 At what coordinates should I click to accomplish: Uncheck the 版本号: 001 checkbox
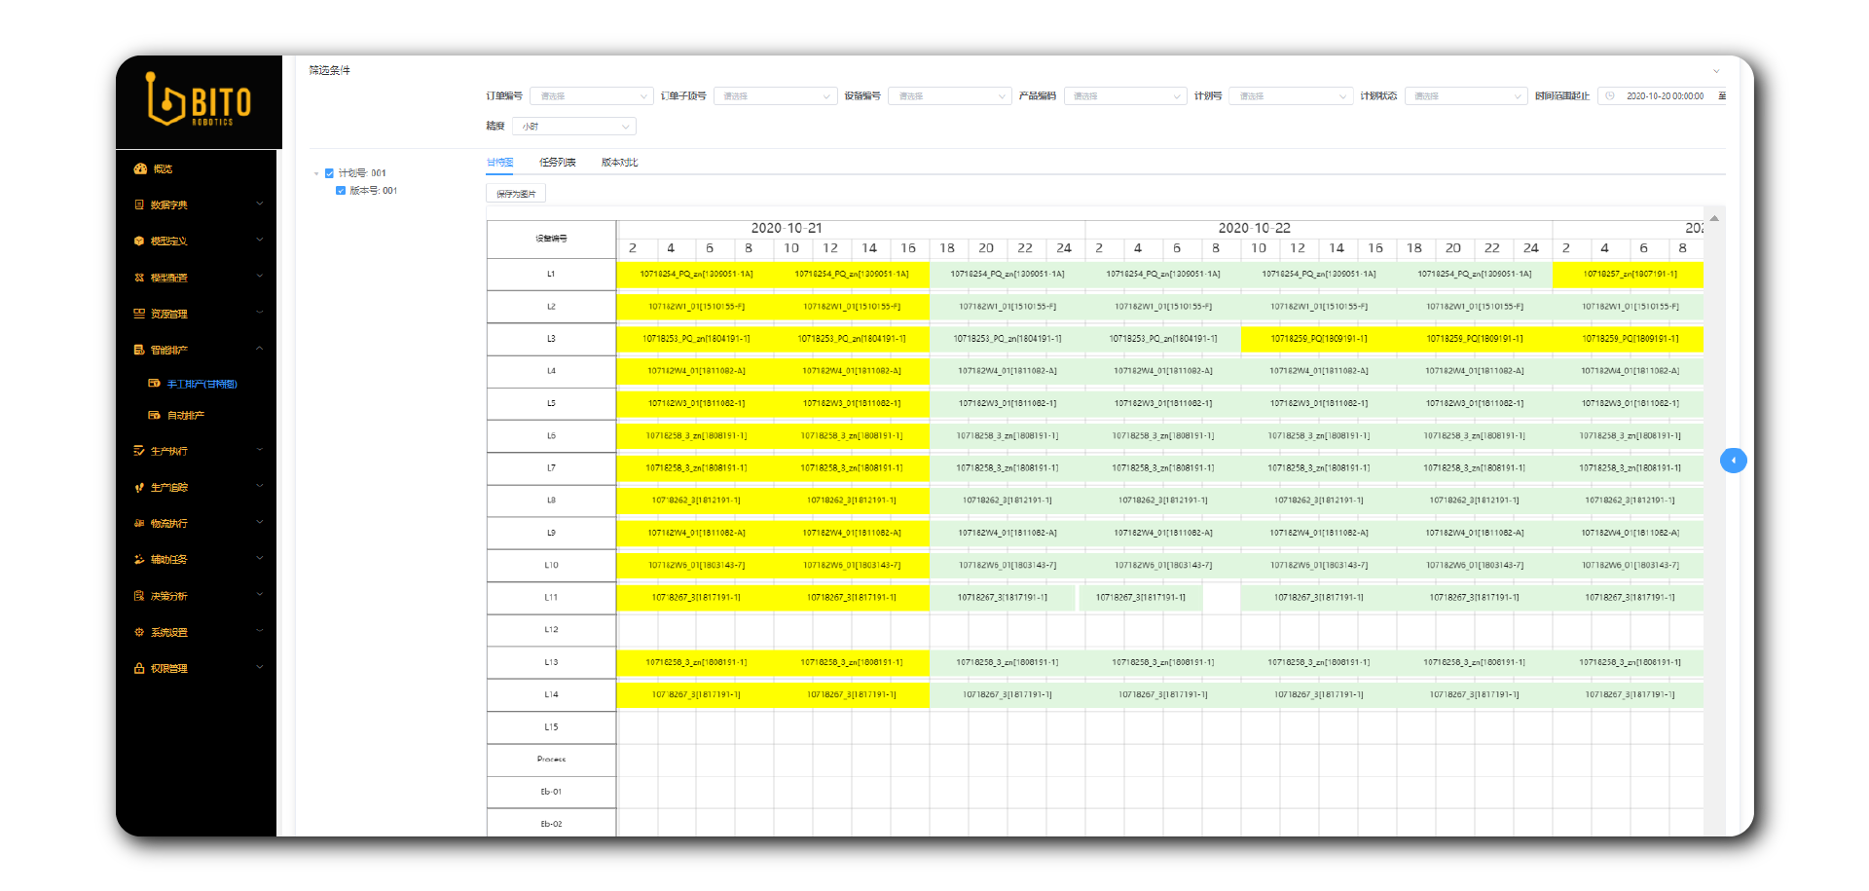click(341, 191)
